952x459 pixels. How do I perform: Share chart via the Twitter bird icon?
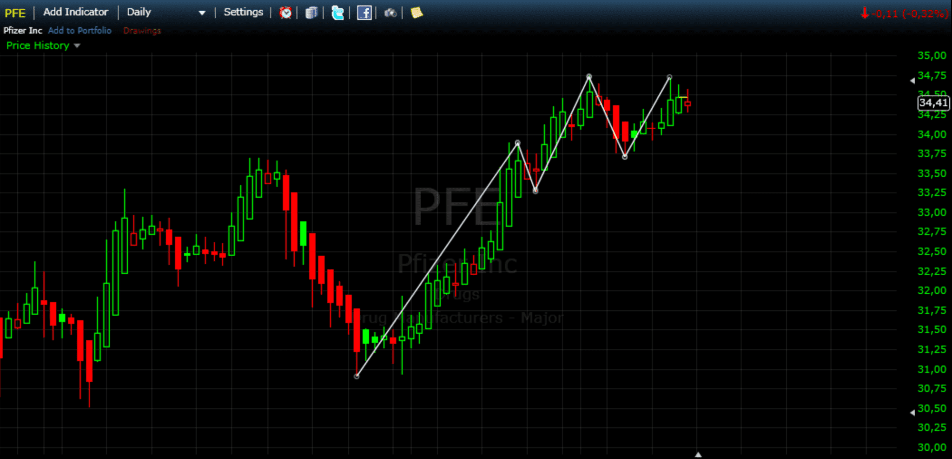pos(337,13)
